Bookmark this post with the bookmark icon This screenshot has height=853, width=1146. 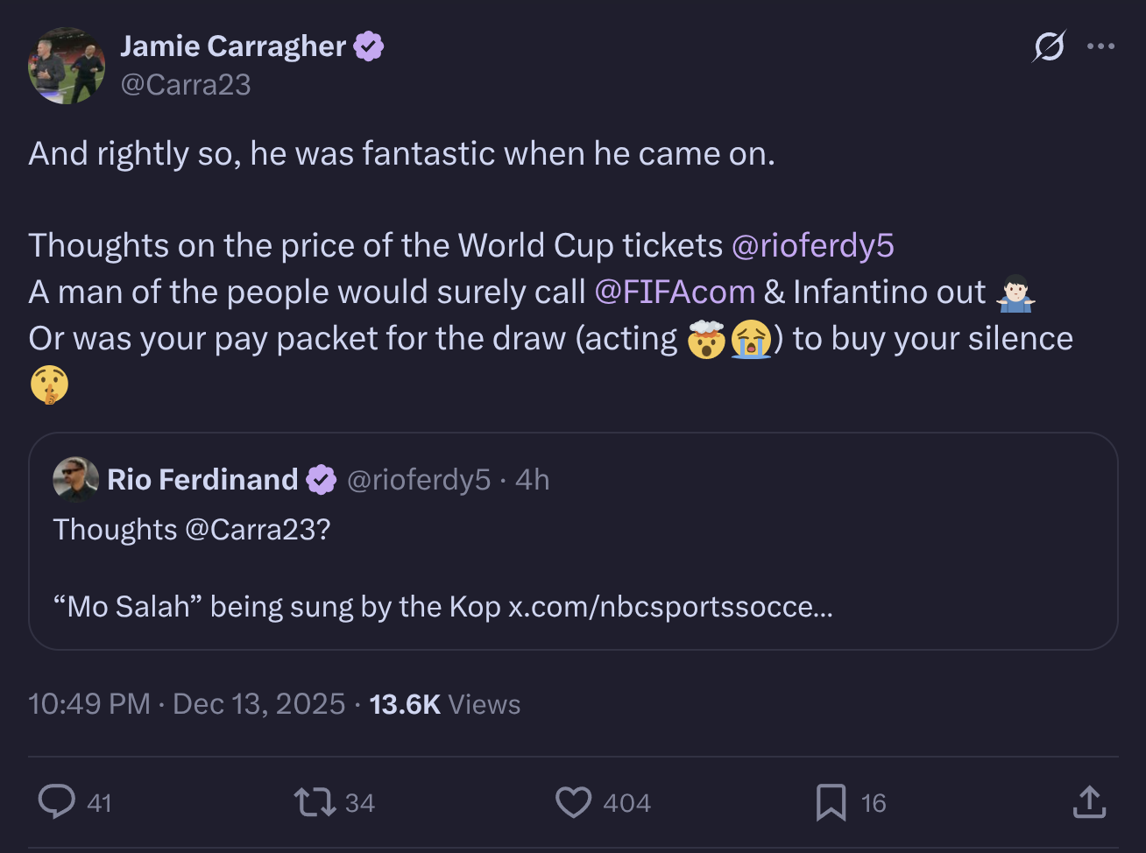point(831,801)
